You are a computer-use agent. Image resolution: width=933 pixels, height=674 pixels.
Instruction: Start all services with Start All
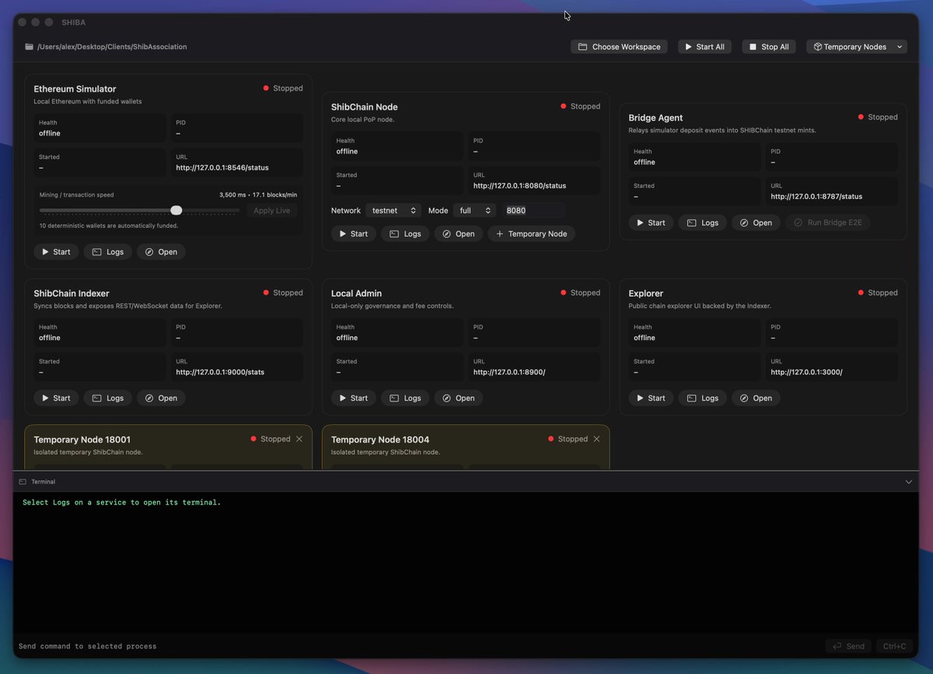tap(704, 47)
